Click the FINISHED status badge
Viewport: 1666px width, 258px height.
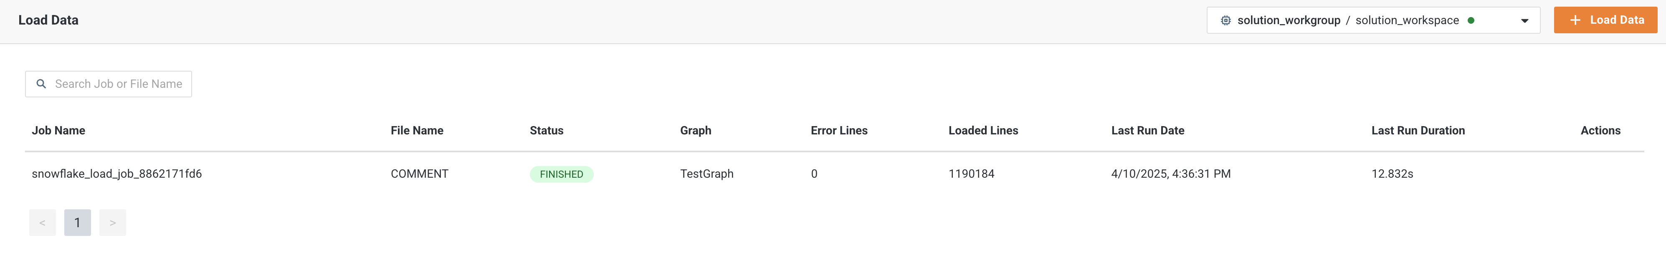click(x=561, y=174)
